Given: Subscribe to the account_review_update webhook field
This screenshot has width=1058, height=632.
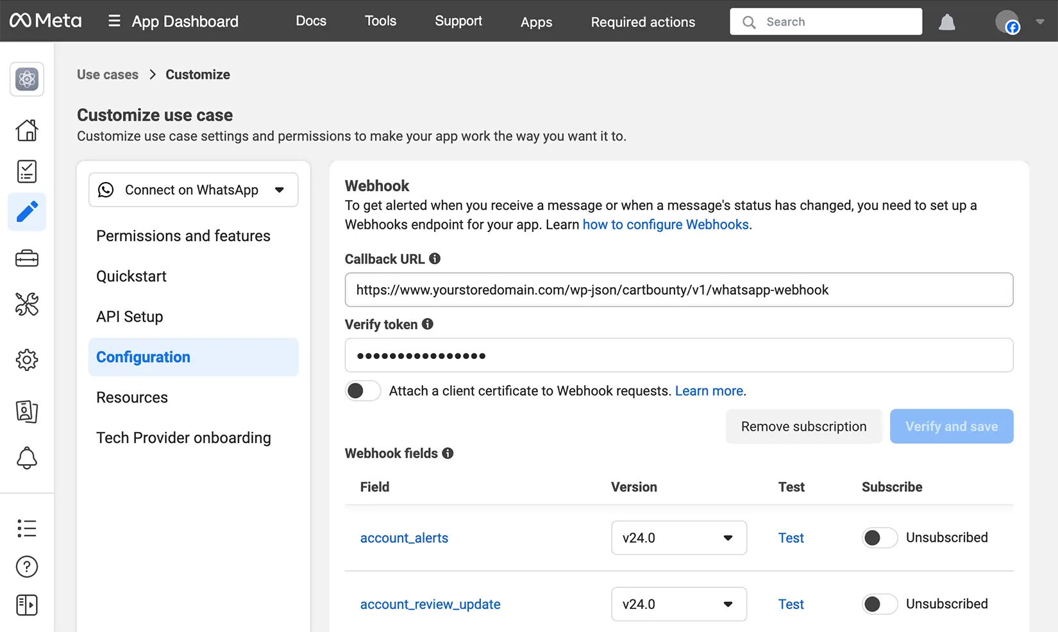Looking at the screenshot, I should (879, 604).
